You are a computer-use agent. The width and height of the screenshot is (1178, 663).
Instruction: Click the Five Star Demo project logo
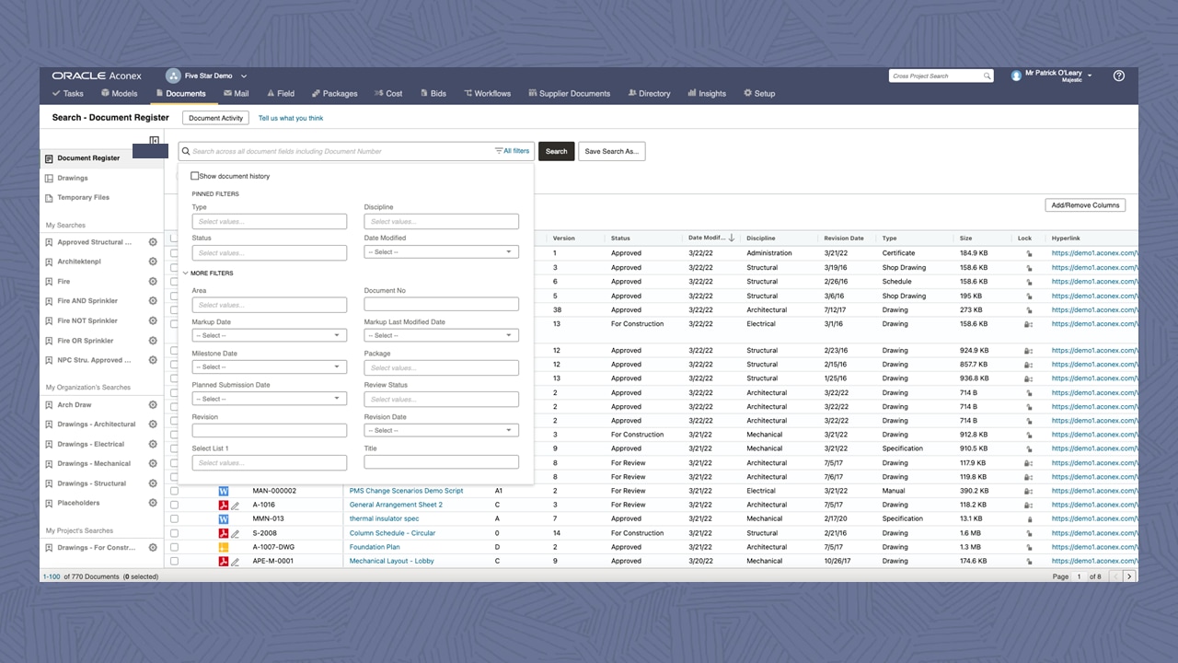point(173,76)
